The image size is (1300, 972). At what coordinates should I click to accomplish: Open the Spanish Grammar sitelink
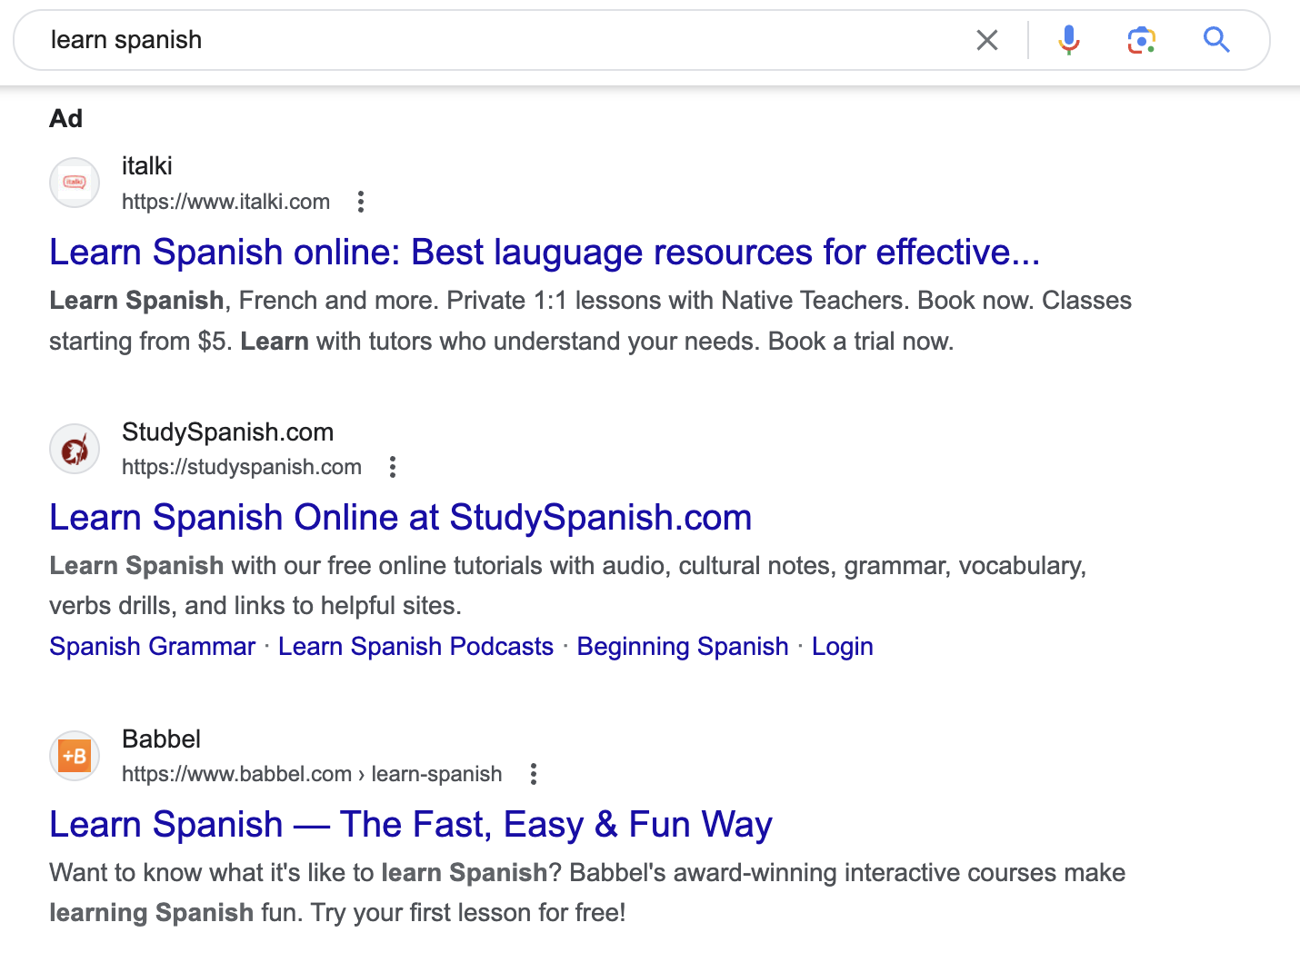tap(153, 646)
